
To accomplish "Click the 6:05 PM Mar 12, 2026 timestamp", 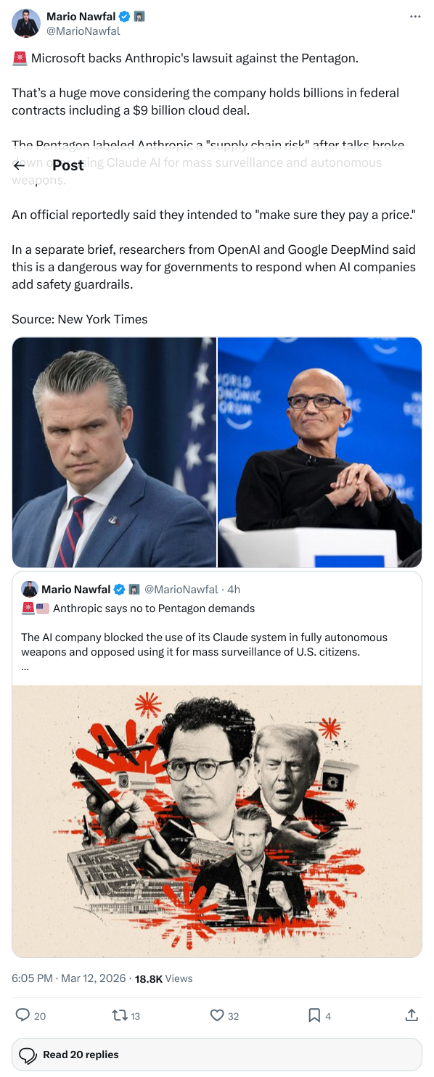I will tap(69, 978).
